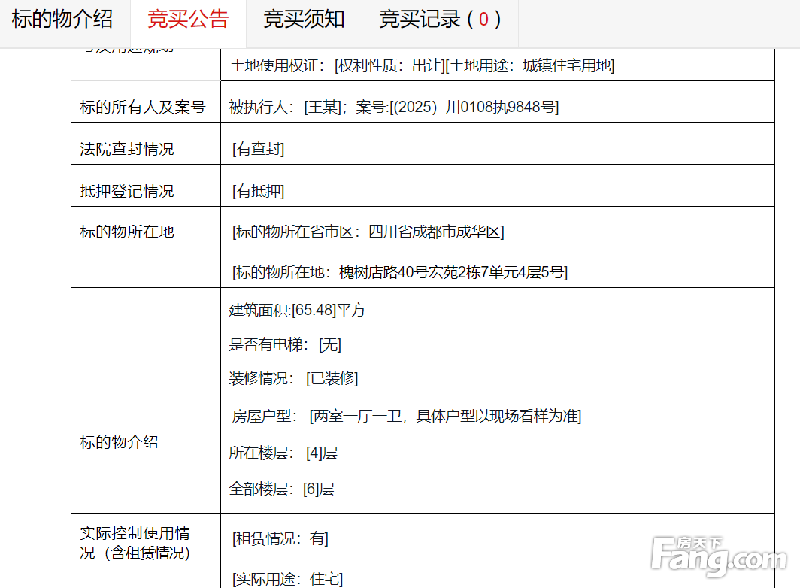Click the 抵押登记情况 row label
This screenshot has height=588, width=800.
(127, 191)
